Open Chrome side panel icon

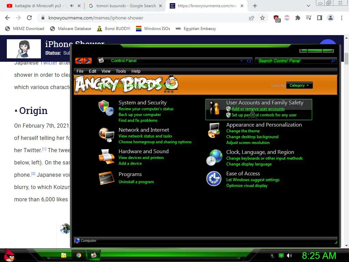click(320, 18)
